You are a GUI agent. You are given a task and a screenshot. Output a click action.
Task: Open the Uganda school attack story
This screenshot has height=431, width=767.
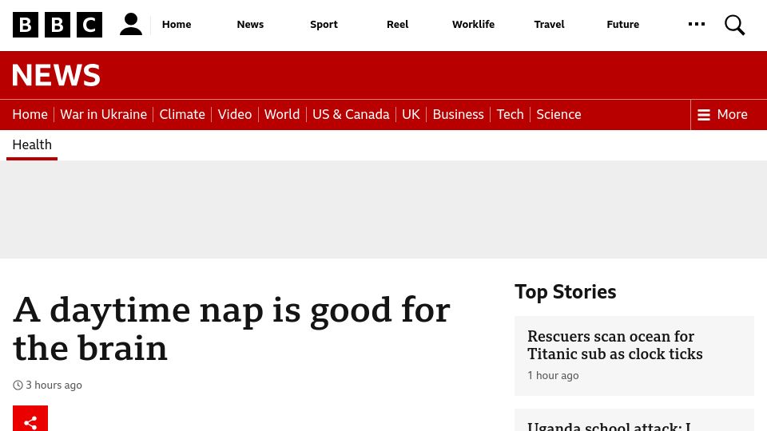(x=609, y=426)
